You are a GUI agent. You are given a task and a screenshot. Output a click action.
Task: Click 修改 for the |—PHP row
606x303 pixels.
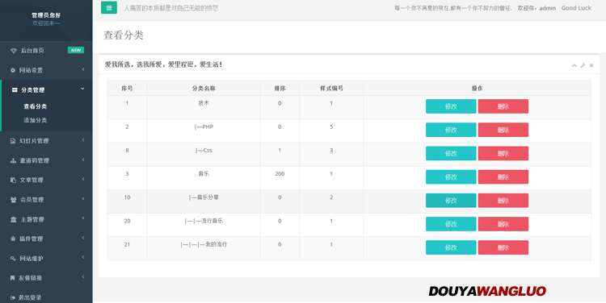(x=451, y=130)
